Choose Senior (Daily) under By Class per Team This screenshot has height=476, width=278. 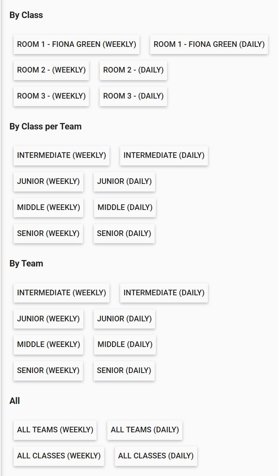coord(124,234)
